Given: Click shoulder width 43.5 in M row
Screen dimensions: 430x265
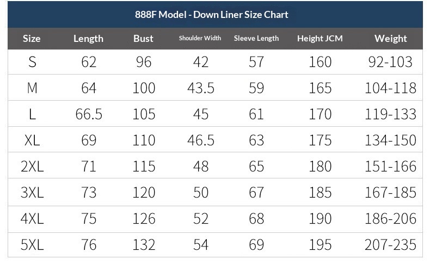Looking at the screenshot, I should (x=201, y=88).
